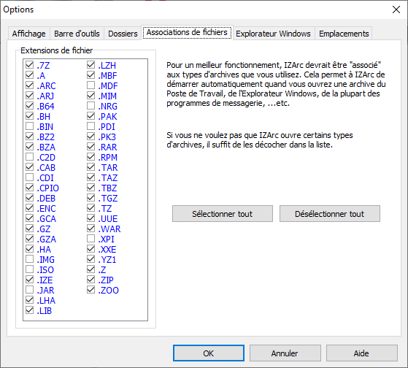Switch to the Emplacements tab
Screen dimensions: 408x368
344,34
